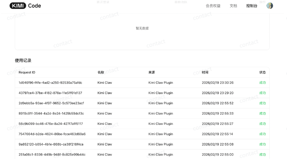Viewport: 287px width, 161px height.
Task: Click Kimi Claw Plugin source in 23:29:20 row
Action: [161, 93]
